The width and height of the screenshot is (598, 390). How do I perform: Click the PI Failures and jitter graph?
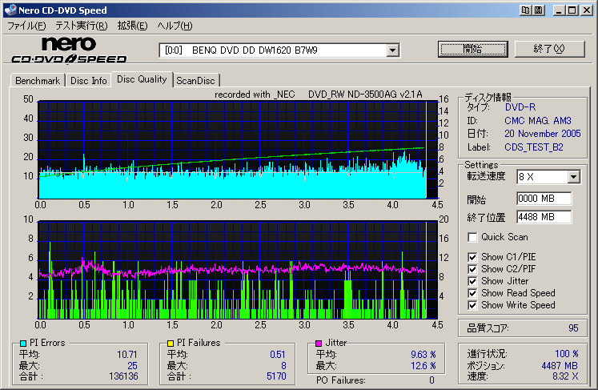[237, 270]
